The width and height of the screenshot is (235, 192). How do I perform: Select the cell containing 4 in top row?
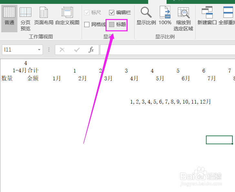[x=26, y=63]
